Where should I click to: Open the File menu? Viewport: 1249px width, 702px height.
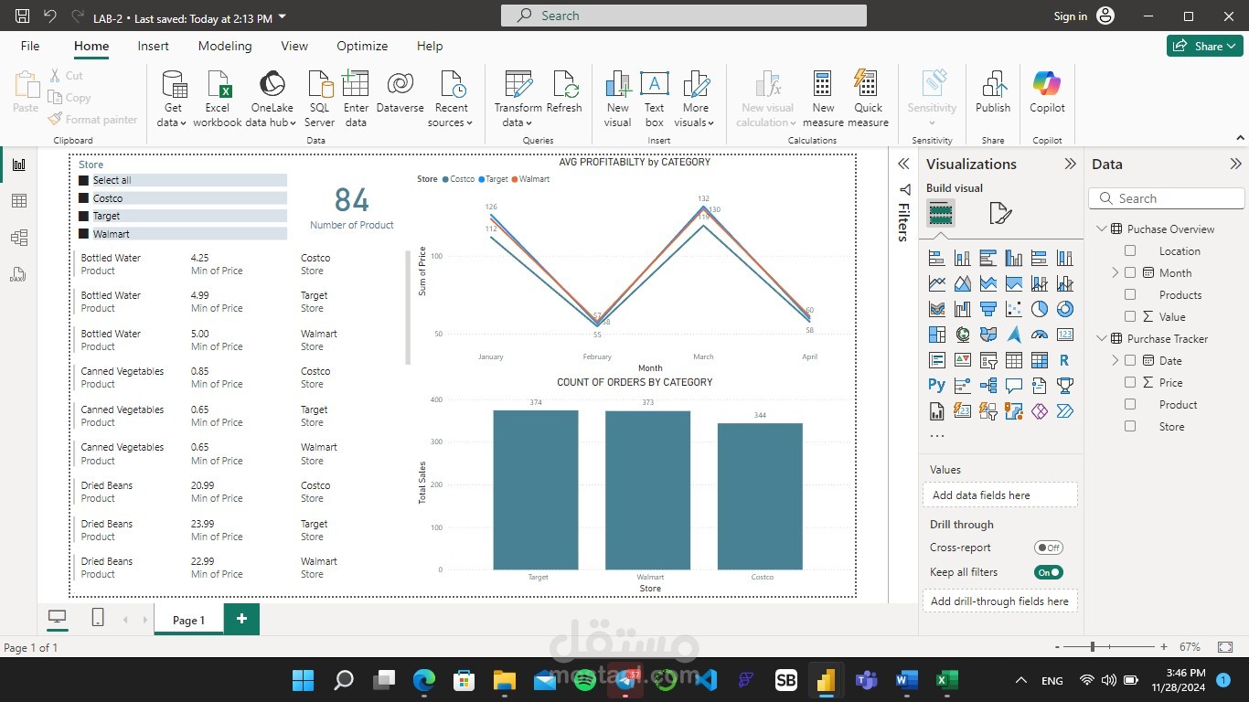click(x=30, y=46)
